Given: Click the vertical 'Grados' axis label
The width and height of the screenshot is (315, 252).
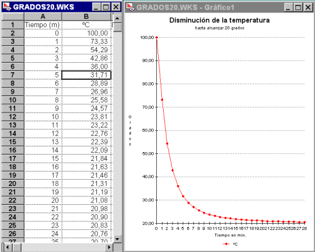Looking at the screenshot, I should 130,130.
